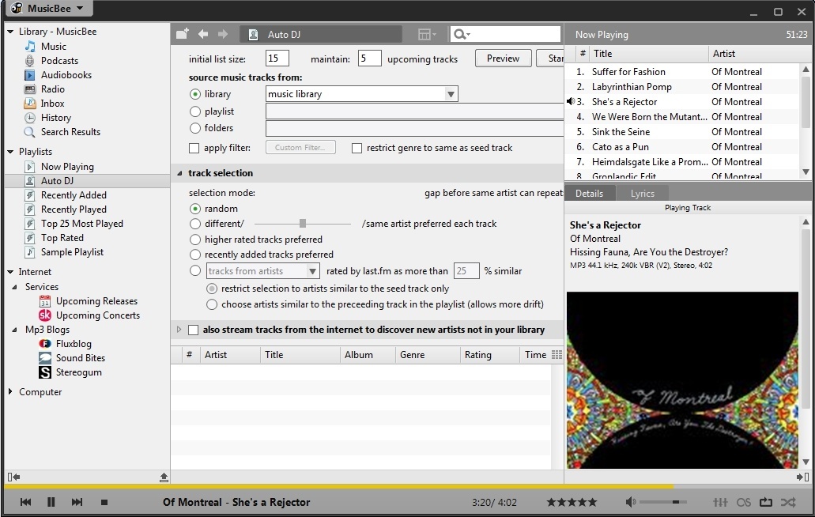Collapse left sidebar with bottom-left icon

13,477
